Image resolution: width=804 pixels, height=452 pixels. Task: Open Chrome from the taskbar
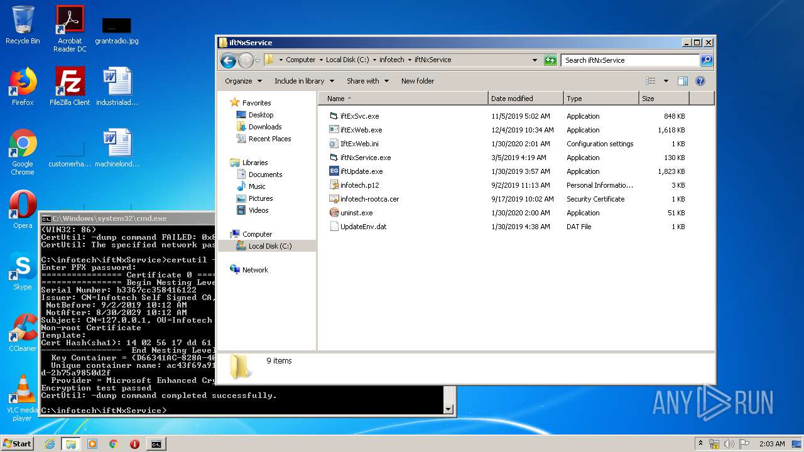(114, 444)
